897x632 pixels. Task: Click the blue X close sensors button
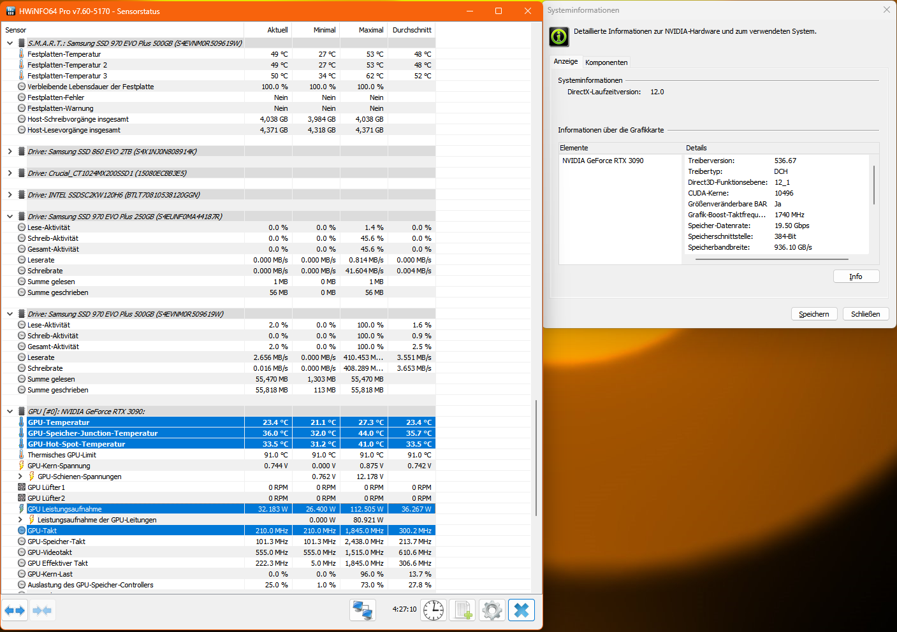(521, 610)
